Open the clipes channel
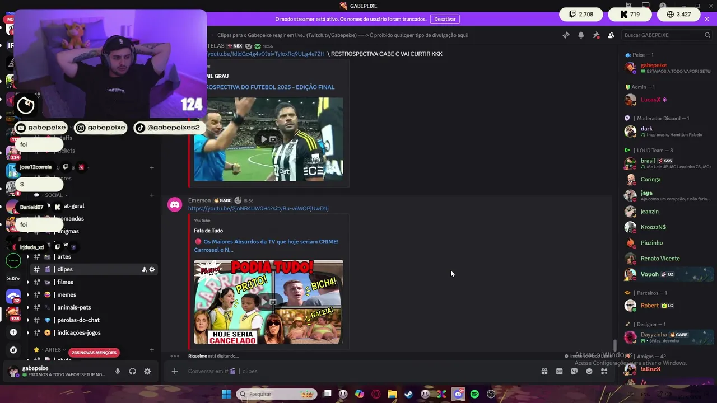Viewport: 717px width, 403px height. (x=94, y=269)
